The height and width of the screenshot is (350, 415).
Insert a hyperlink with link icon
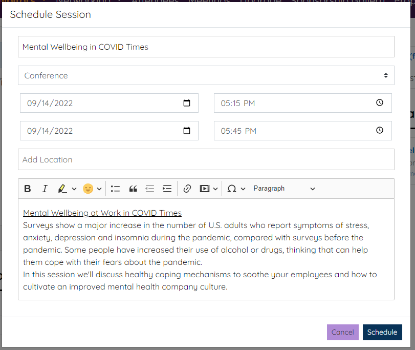click(187, 189)
